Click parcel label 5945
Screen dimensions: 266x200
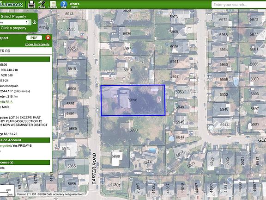[180, 122]
